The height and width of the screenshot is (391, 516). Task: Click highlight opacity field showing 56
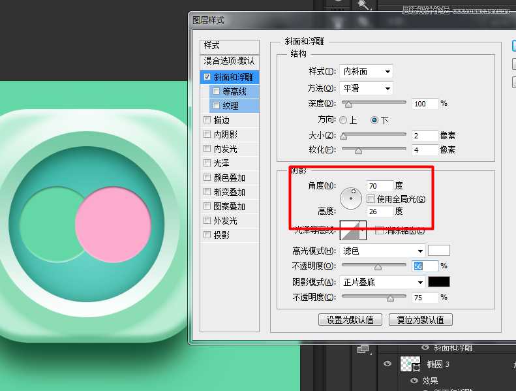[425, 266]
